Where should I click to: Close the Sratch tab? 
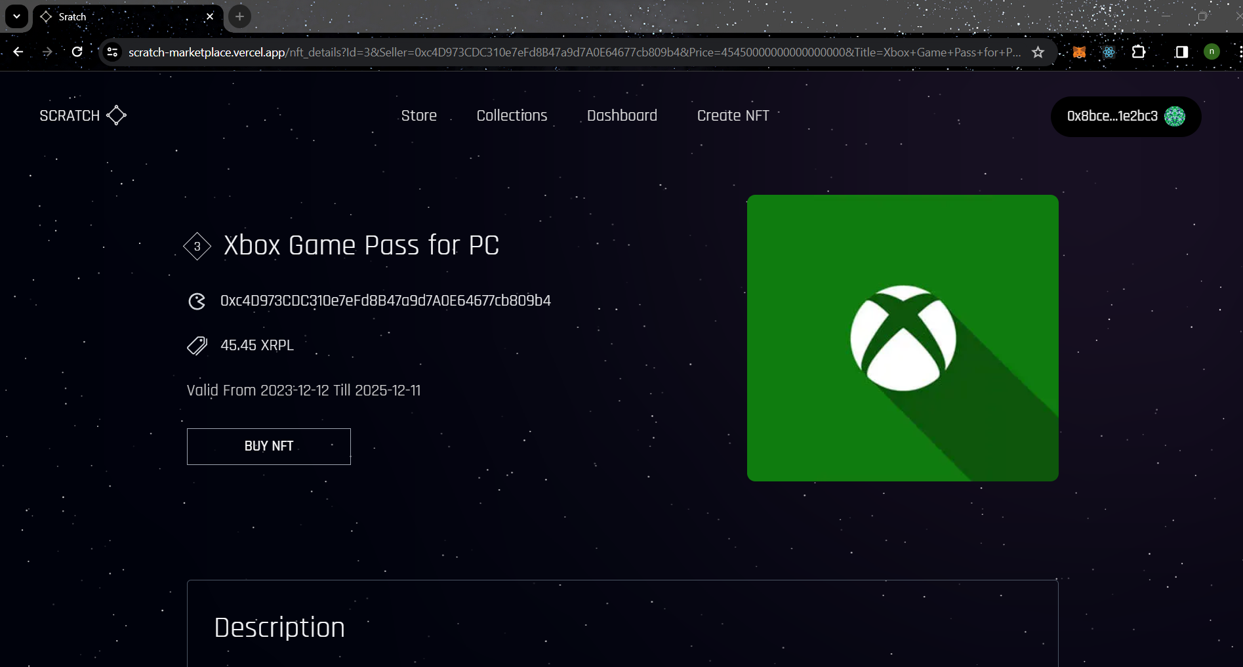coord(210,16)
